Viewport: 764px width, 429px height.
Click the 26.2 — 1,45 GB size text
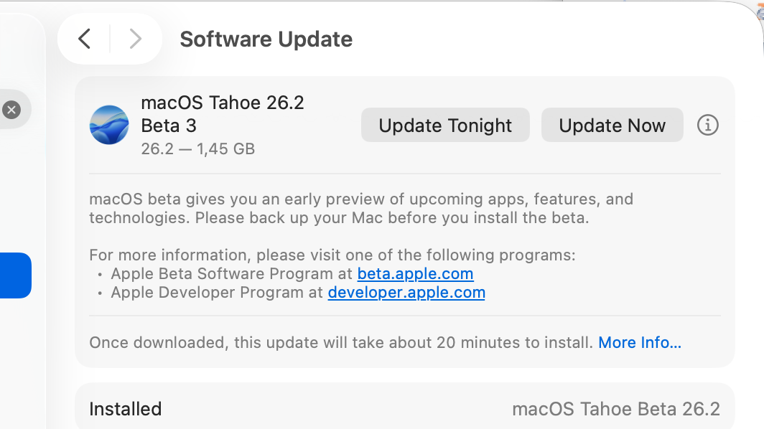198,149
